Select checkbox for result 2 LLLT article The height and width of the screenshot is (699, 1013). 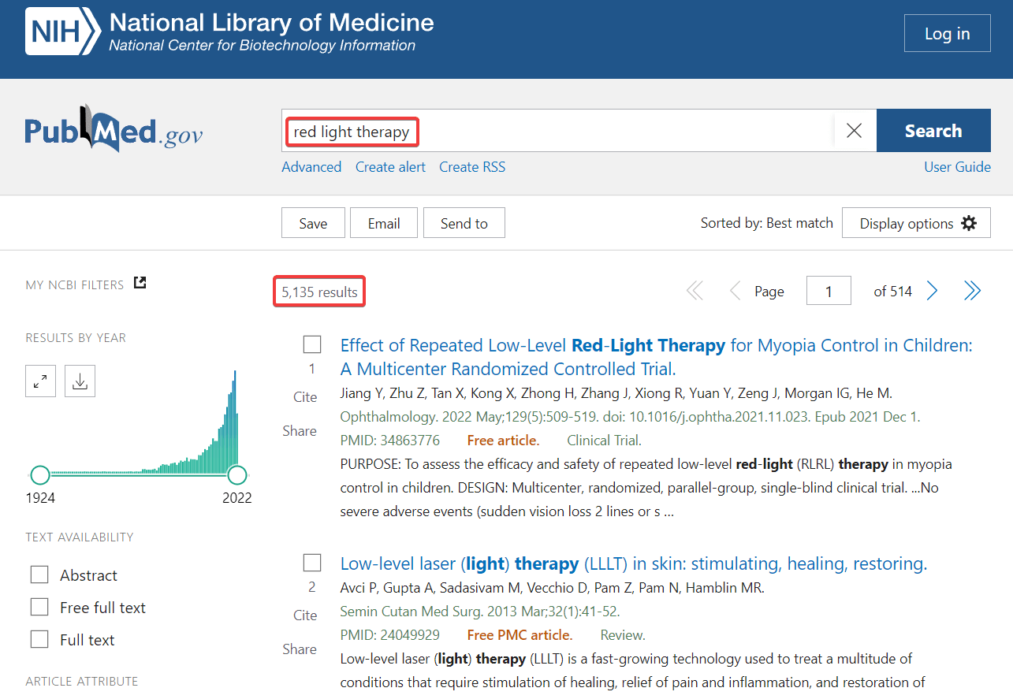tap(312, 563)
